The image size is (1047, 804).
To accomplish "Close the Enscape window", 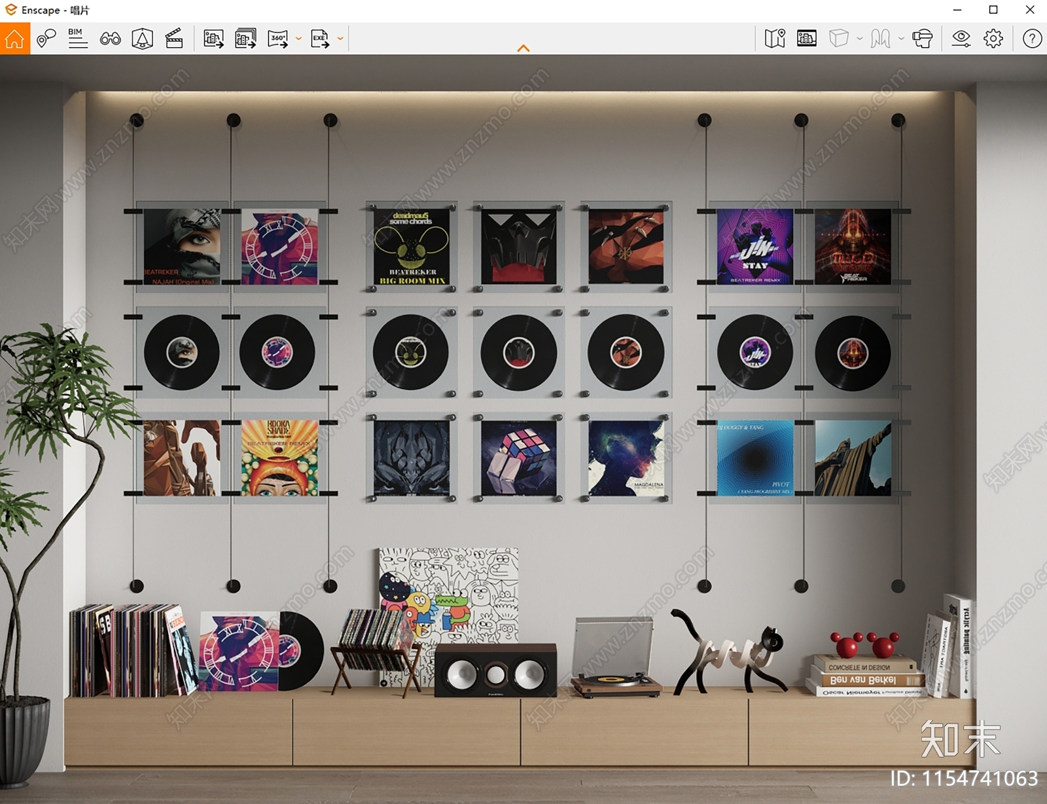I will point(1029,10).
